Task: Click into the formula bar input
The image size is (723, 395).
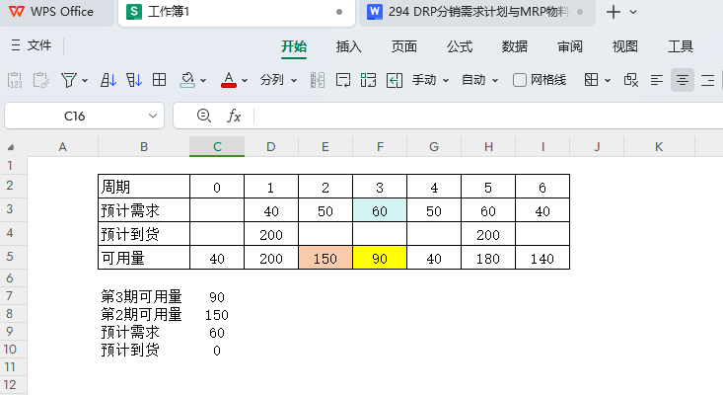Action: pos(488,116)
